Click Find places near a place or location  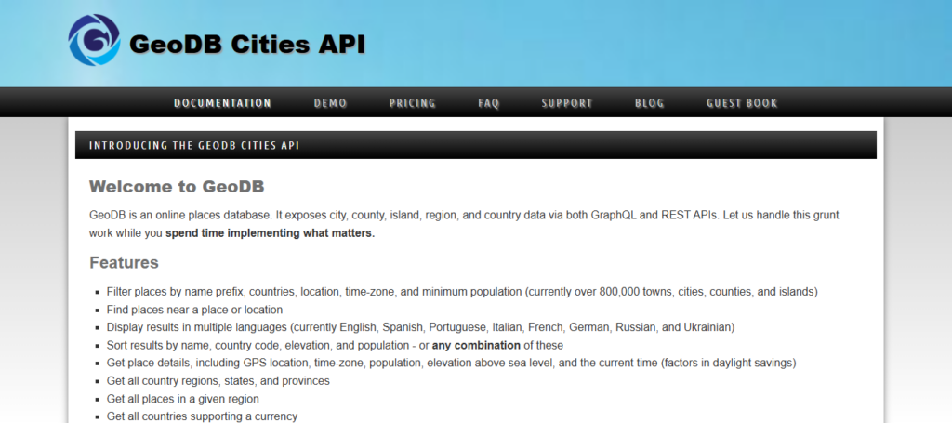194,310
